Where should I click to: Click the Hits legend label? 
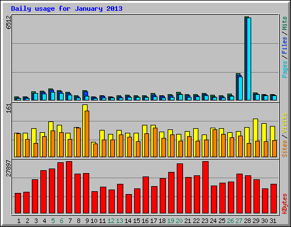point(285,23)
